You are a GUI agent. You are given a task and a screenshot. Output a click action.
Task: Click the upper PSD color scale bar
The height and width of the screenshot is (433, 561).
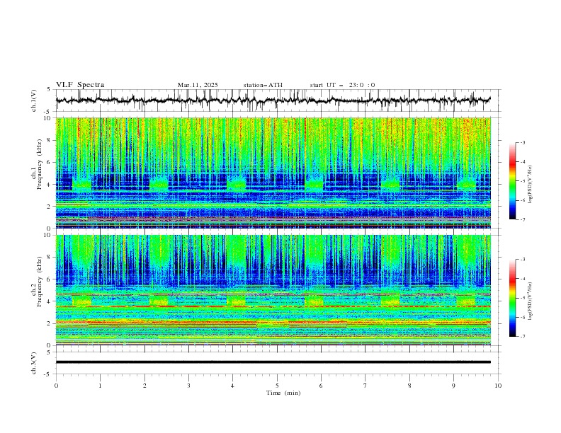(x=513, y=181)
